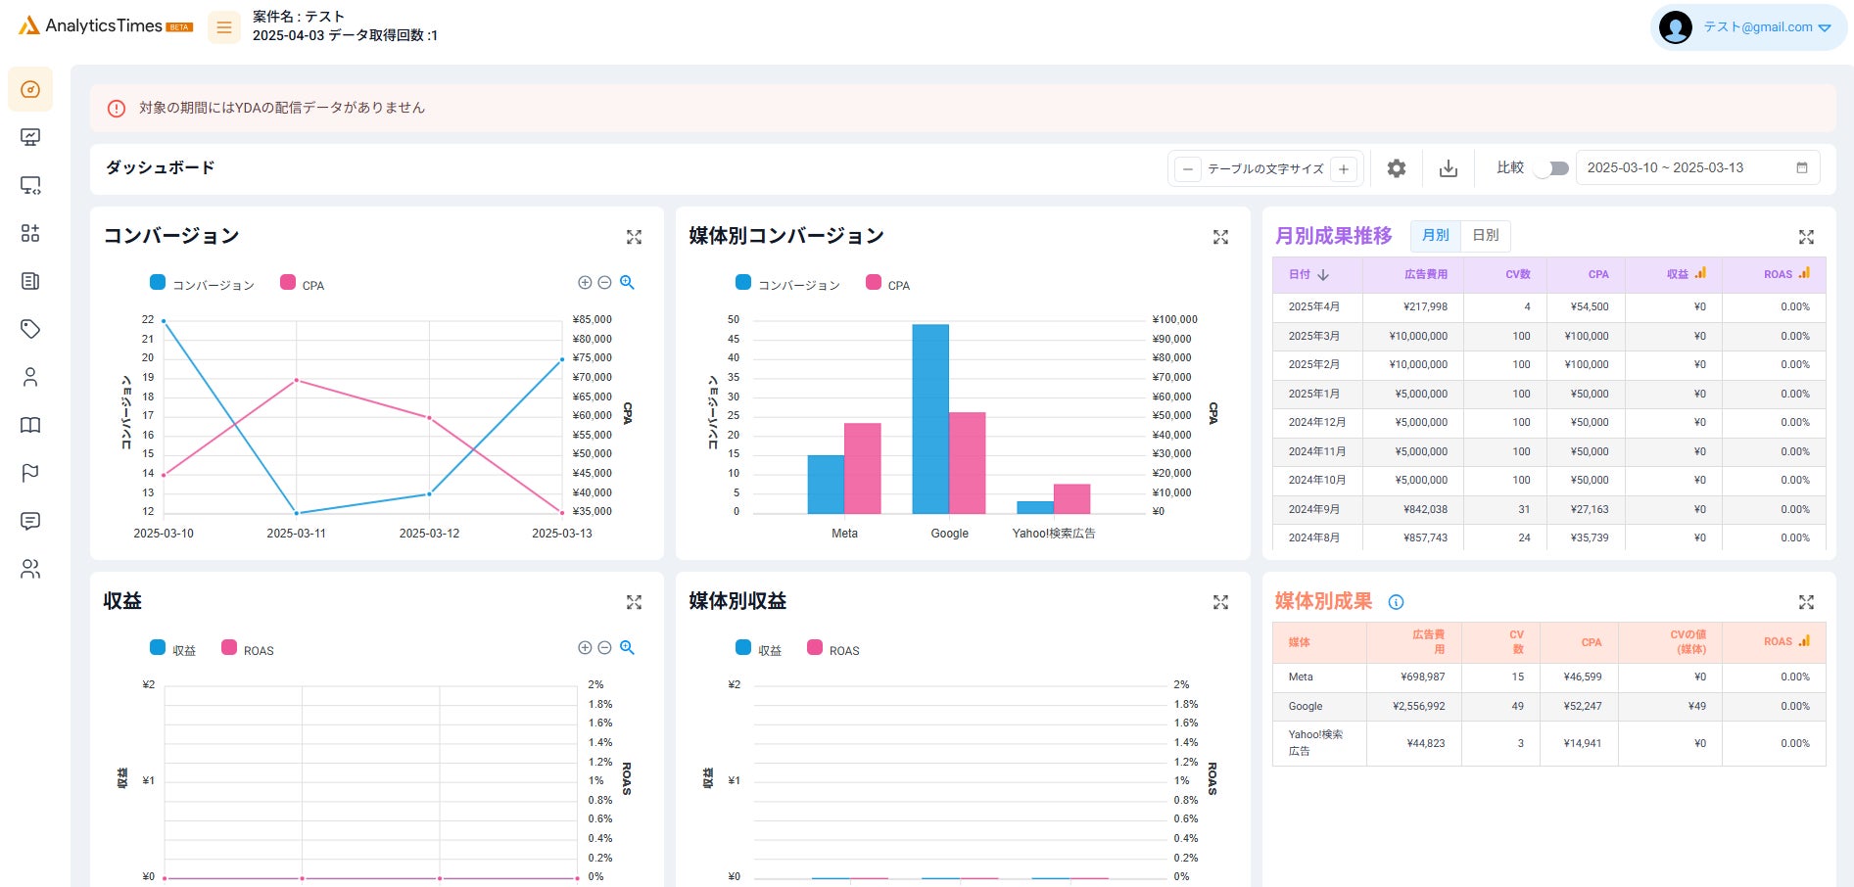Select the open book icon in sidebar
Screen dimensions: 1854x887
(30, 425)
